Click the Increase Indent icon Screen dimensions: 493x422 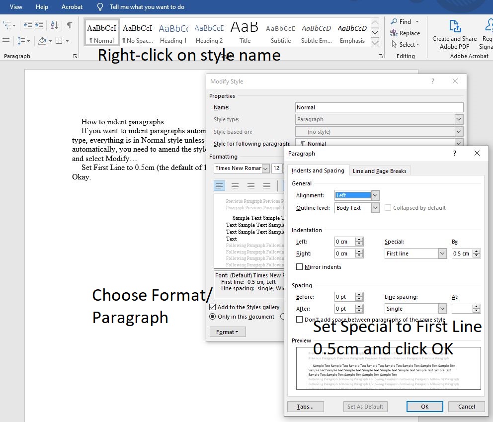coord(39,25)
